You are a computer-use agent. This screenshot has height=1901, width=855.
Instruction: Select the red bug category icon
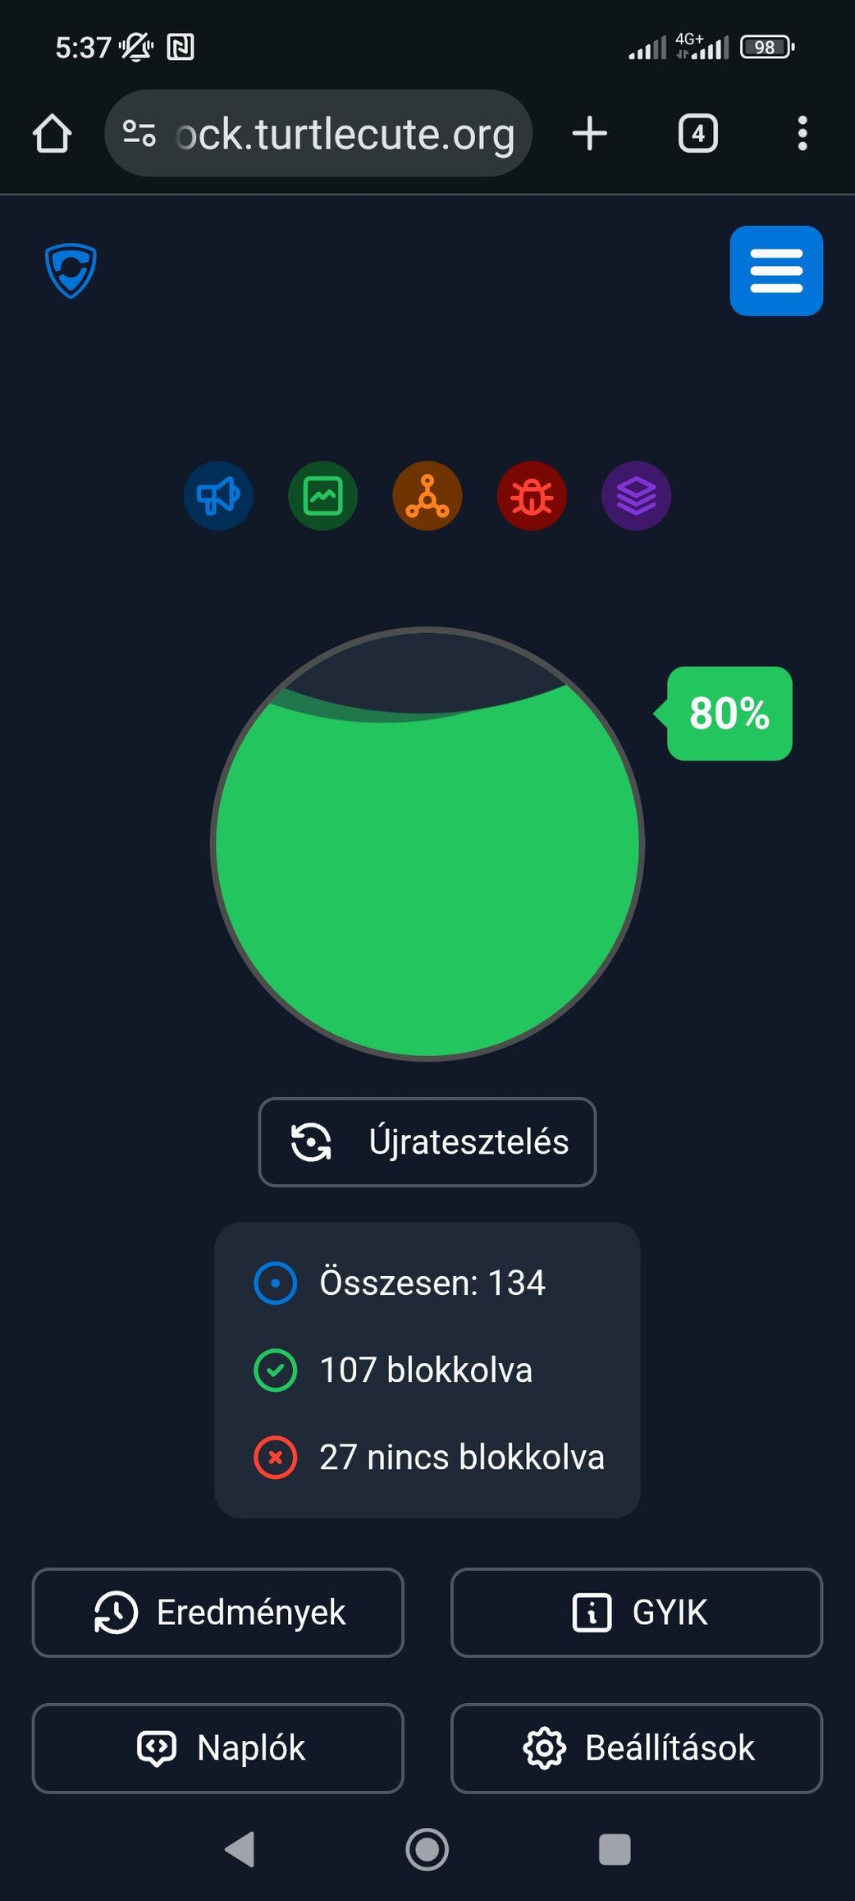pyautogui.click(x=532, y=496)
